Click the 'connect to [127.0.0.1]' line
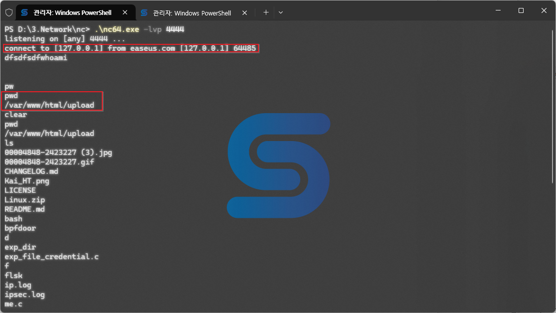The image size is (556, 313). [x=130, y=48]
